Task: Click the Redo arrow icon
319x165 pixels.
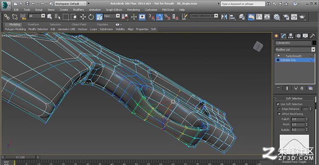Action: click(42, 4)
